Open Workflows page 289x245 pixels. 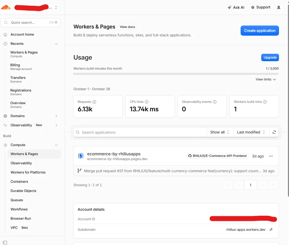click(x=19, y=209)
